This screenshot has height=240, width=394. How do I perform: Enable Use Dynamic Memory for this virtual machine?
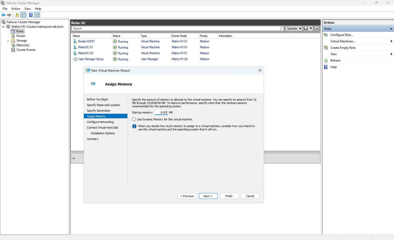click(x=134, y=119)
